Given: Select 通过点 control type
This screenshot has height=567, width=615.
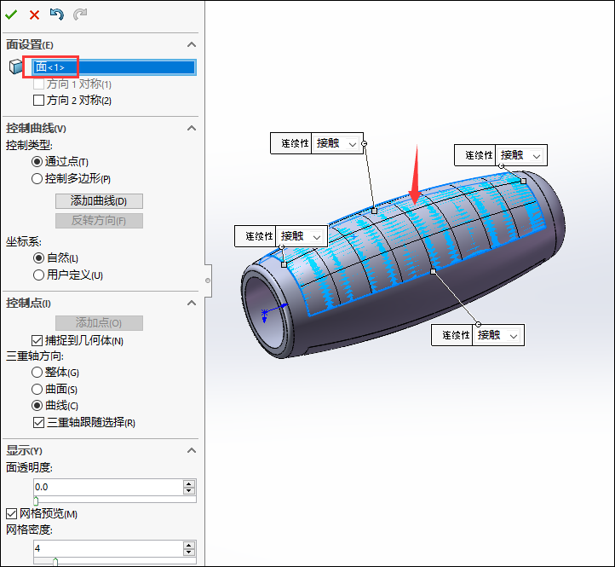Looking at the screenshot, I should pyautogui.click(x=37, y=161).
